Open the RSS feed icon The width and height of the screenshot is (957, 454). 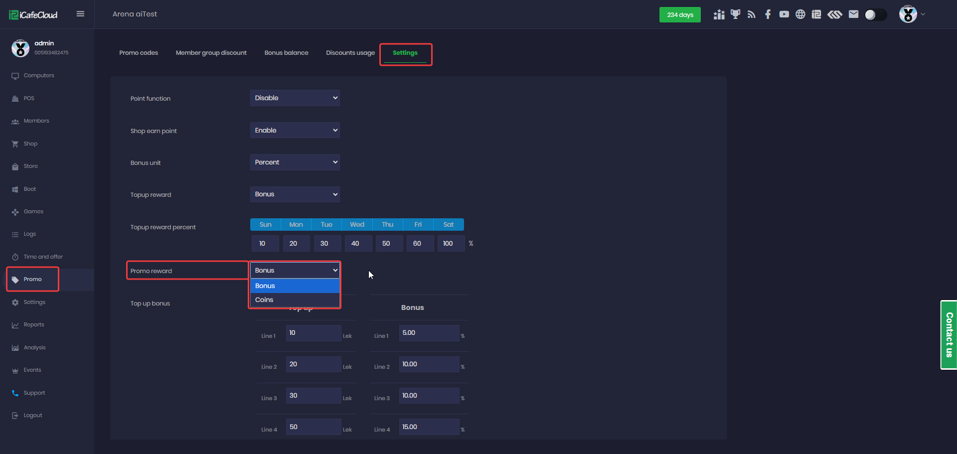752,14
